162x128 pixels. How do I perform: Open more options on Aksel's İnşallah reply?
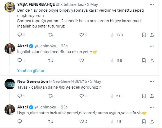point(151,46)
